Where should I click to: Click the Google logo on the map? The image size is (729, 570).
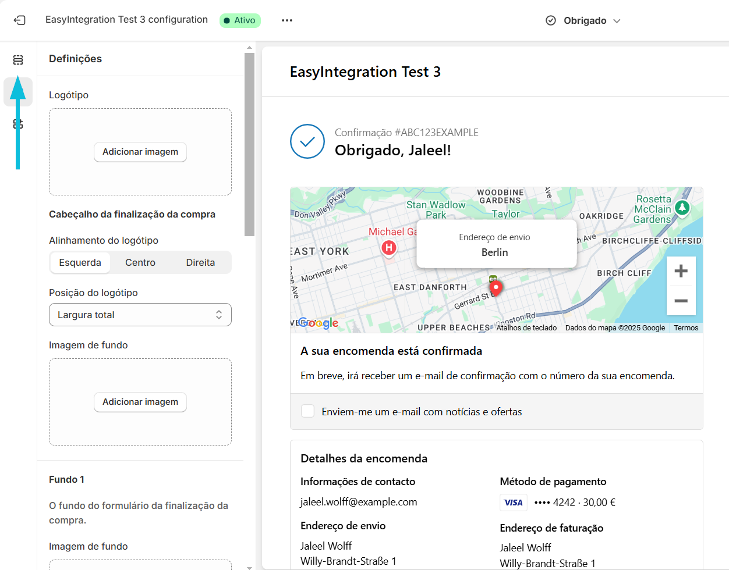[x=319, y=323]
